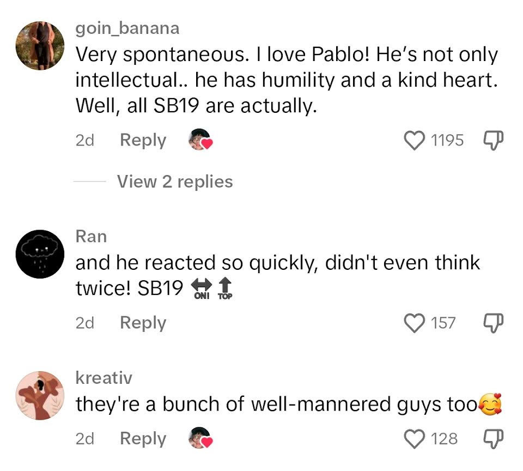Reply to goin_banana's comment
This screenshot has width=523, height=471.
(143, 140)
